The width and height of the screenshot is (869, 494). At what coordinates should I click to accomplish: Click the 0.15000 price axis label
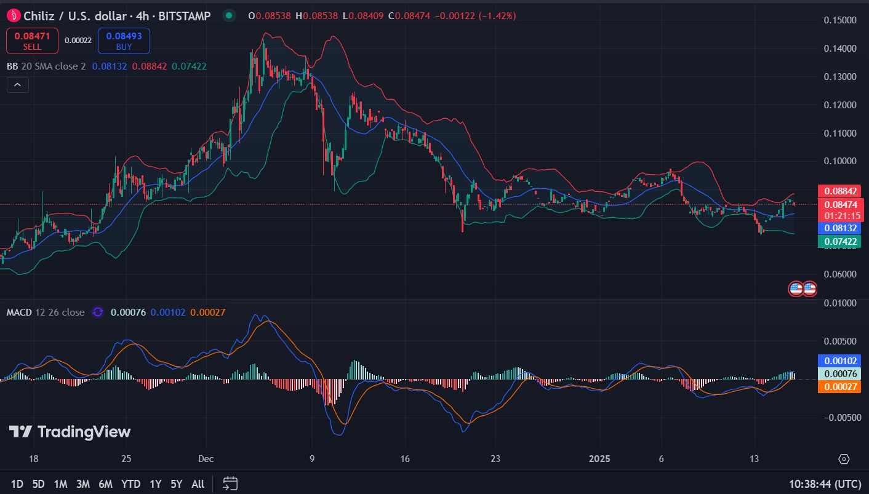839,20
